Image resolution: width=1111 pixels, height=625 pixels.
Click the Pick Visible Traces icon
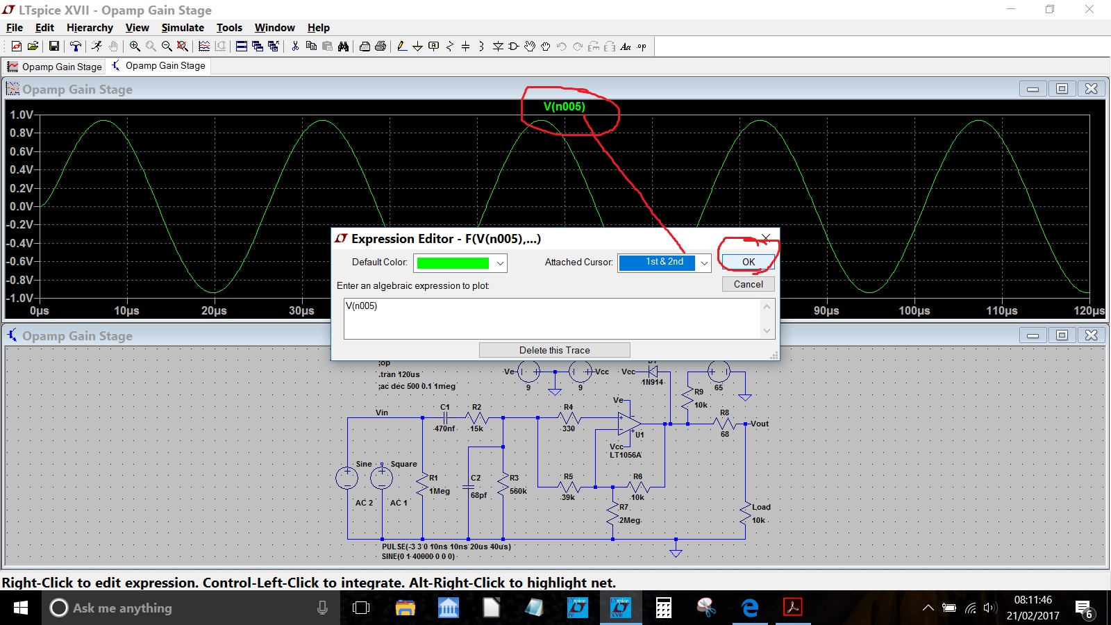204,47
